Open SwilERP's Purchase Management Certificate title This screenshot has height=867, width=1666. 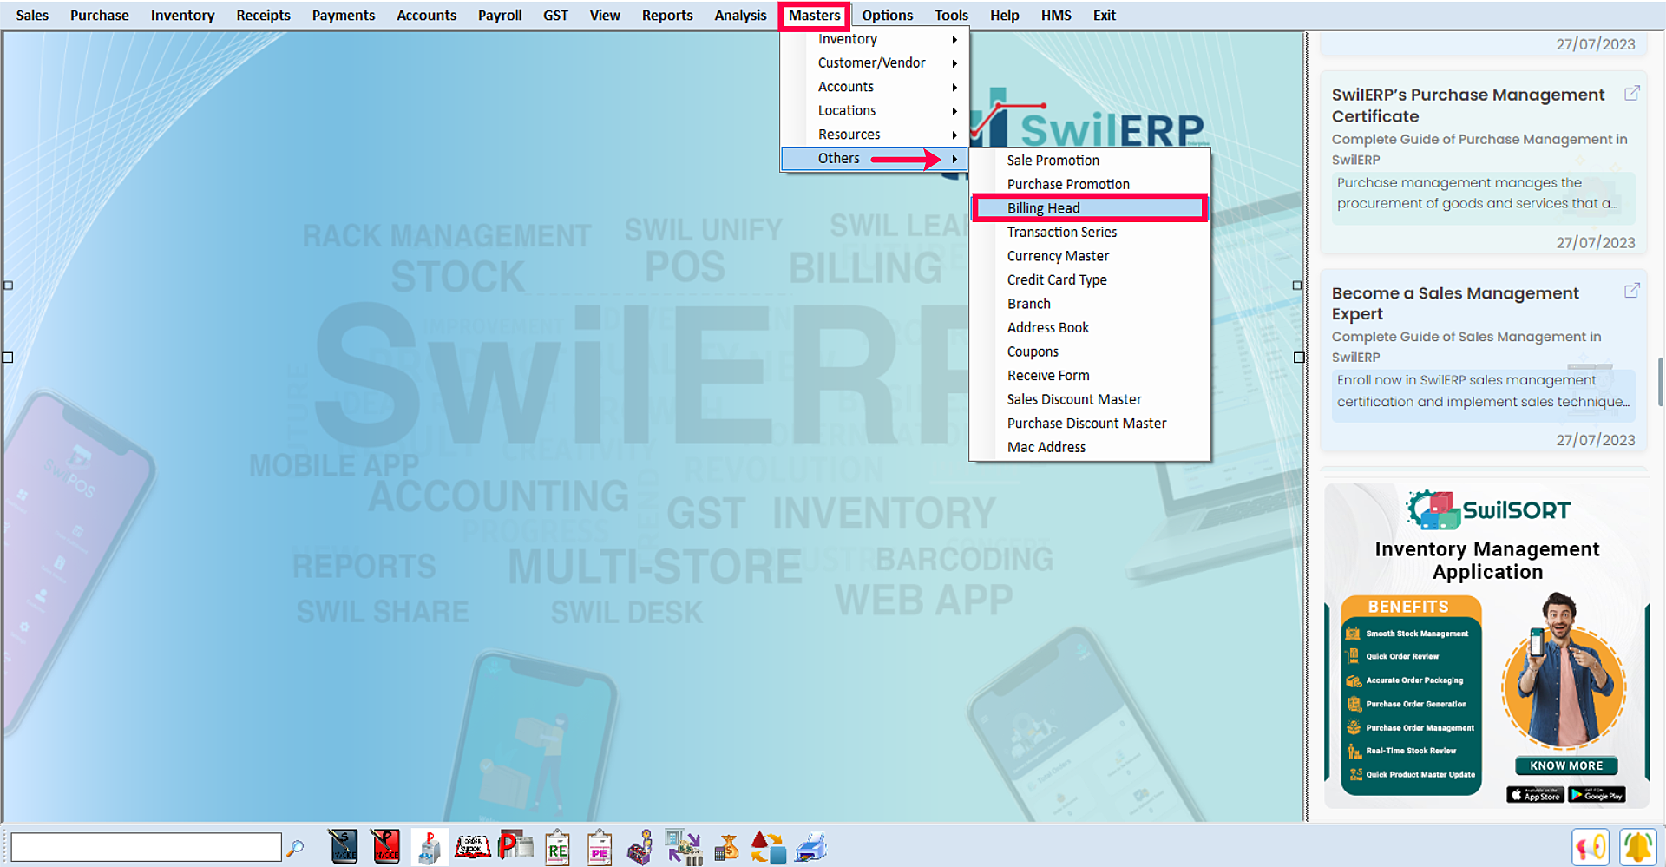(x=1468, y=105)
